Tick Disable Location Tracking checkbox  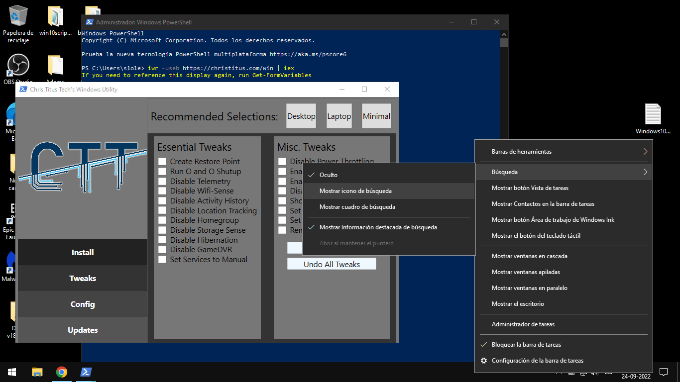tap(162, 210)
